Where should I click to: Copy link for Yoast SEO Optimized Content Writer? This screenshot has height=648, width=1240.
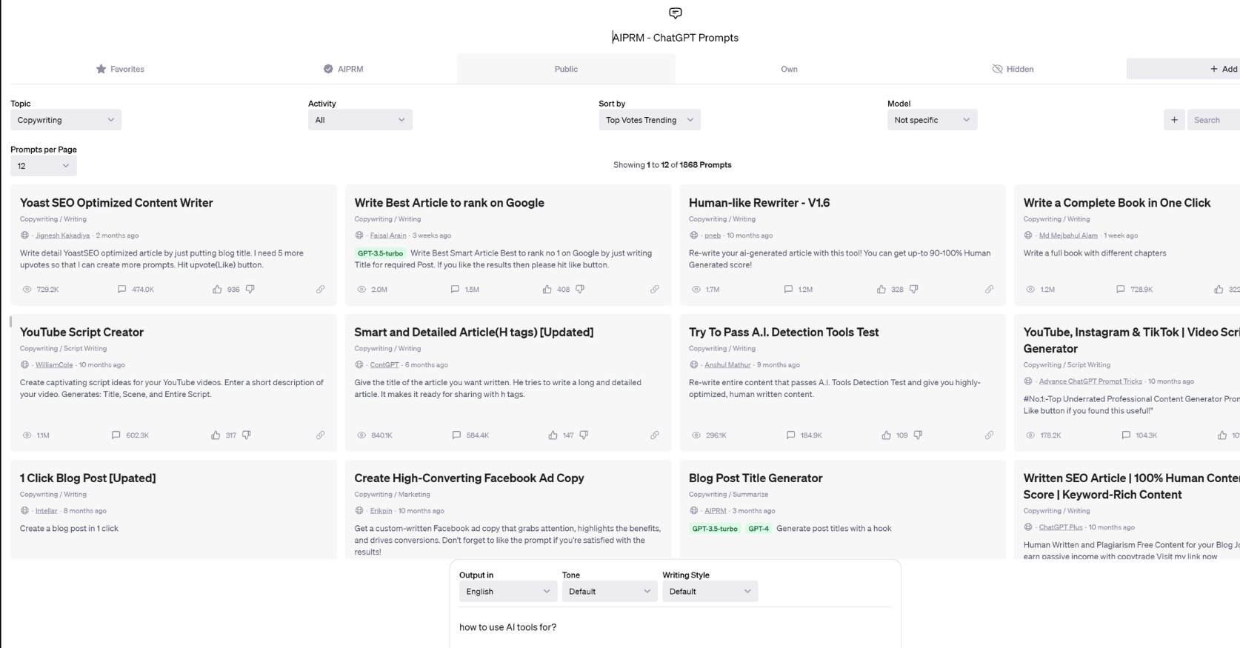320,290
